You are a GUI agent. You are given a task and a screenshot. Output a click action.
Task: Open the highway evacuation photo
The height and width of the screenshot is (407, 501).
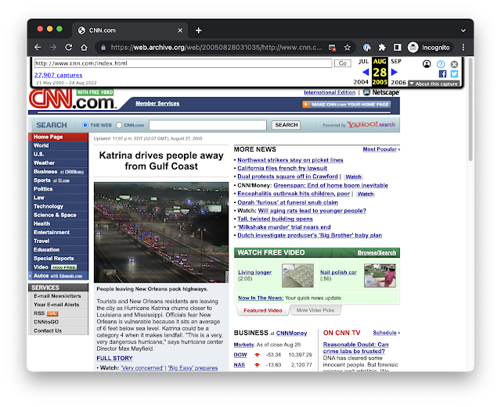(x=161, y=232)
